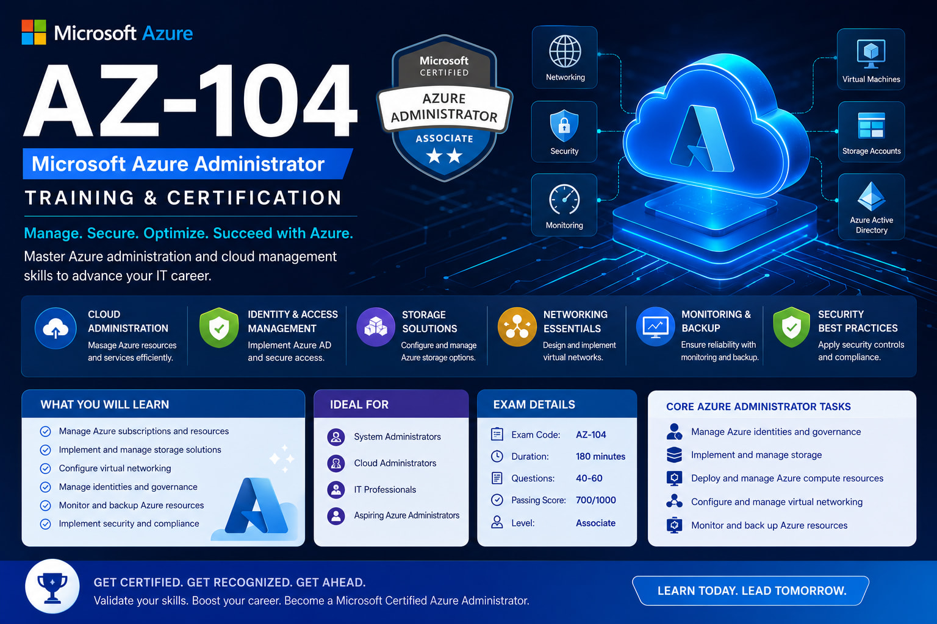The height and width of the screenshot is (624, 937).
Task: Click the CLOUD ADMINISTRATION heading
Action: 128,321
